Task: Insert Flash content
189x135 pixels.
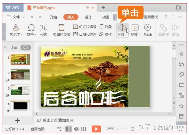Action: pos(147,30)
